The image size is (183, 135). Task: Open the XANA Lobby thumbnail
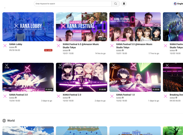[28, 27]
